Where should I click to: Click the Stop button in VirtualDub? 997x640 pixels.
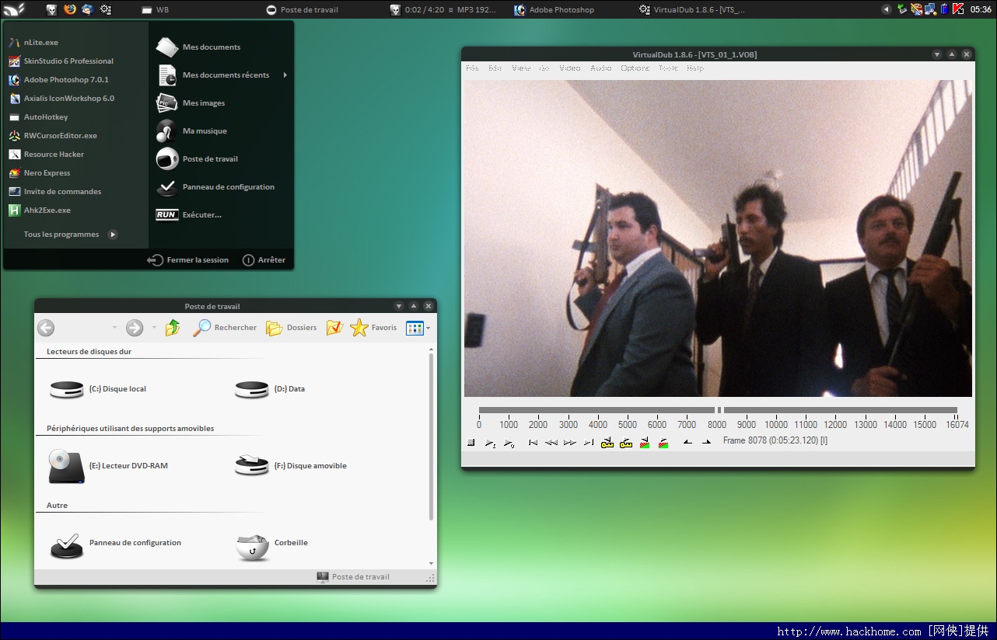[471, 442]
